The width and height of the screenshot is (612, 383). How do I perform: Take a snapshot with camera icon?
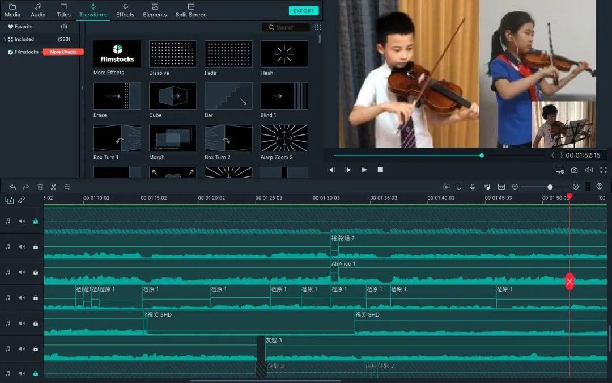coord(574,170)
